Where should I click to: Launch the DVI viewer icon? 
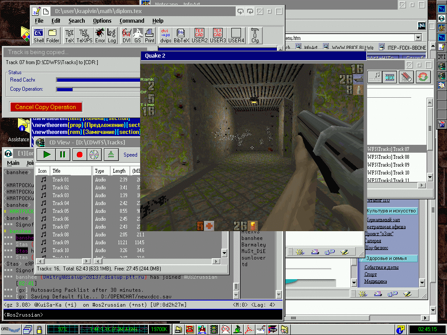pyautogui.click(x=127, y=36)
